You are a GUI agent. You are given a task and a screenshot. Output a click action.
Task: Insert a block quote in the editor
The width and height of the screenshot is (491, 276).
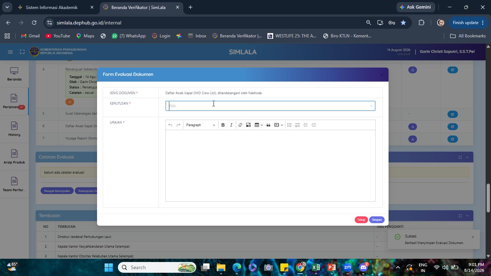point(268,125)
